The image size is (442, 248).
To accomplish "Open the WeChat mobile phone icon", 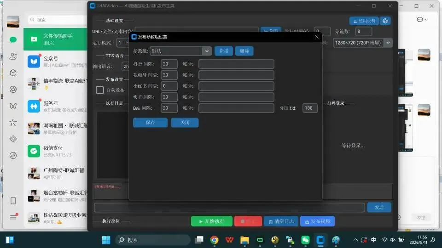I will pyautogui.click(x=13, y=201).
